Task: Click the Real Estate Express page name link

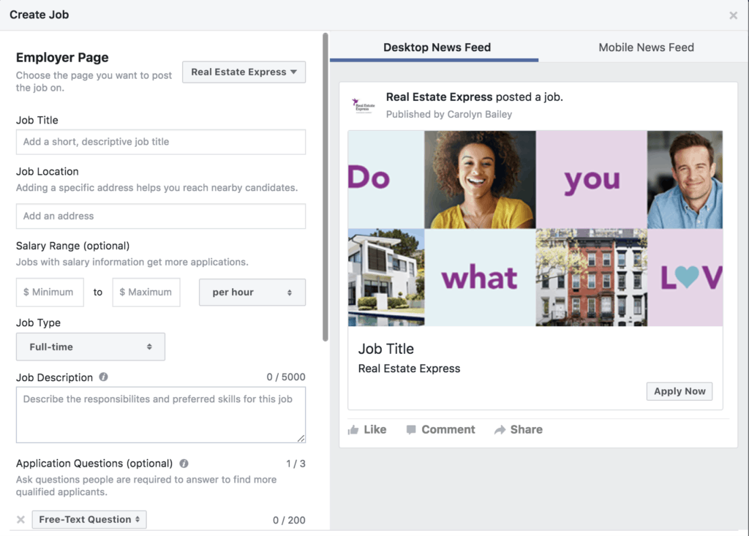Action: click(x=439, y=97)
